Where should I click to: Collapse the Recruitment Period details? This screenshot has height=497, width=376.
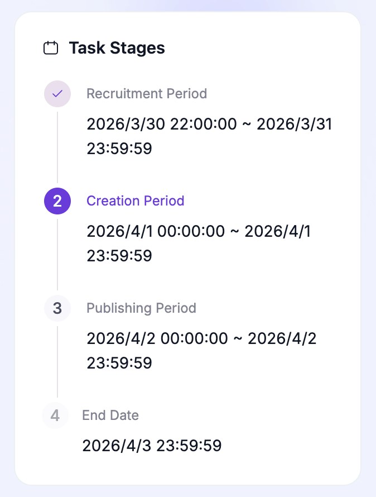click(147, 94)
